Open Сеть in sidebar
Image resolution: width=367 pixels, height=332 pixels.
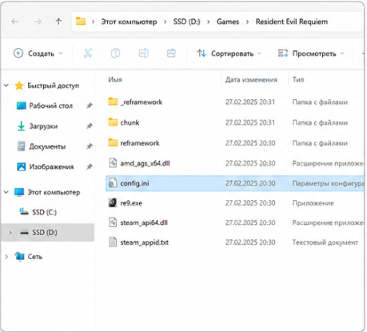pyautogui.click(x=35, y=257)
